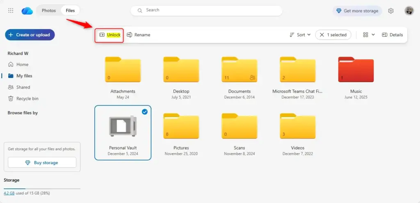Open the Pictures folder icon

click(181, 126)
